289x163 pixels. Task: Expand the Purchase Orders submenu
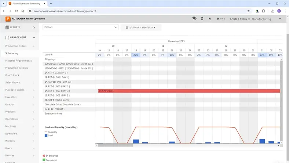34,90
